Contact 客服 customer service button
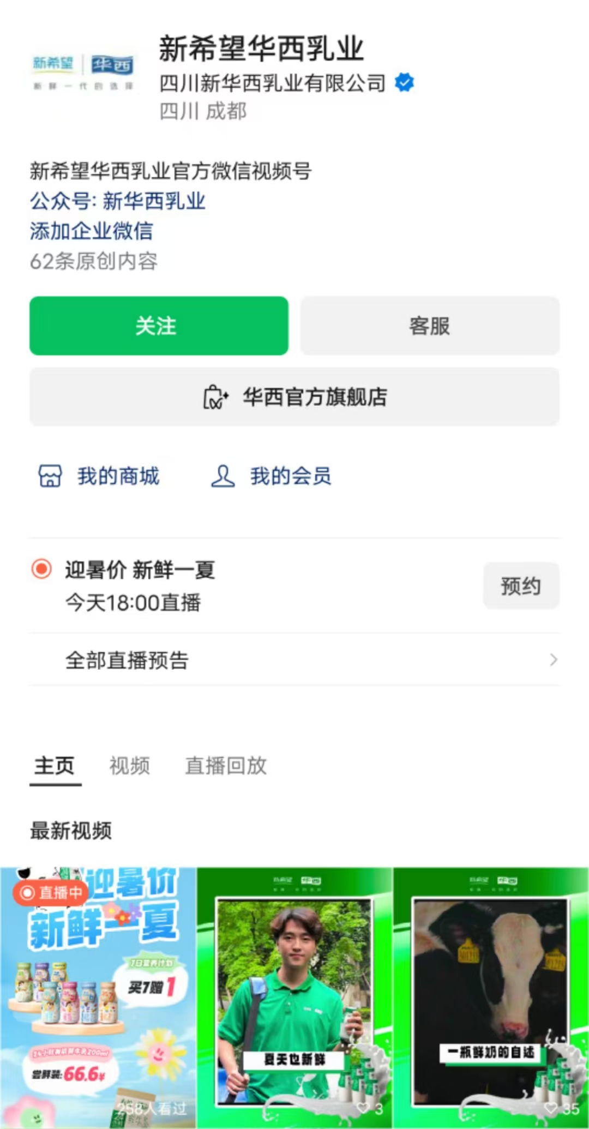 tap(430, 326)
